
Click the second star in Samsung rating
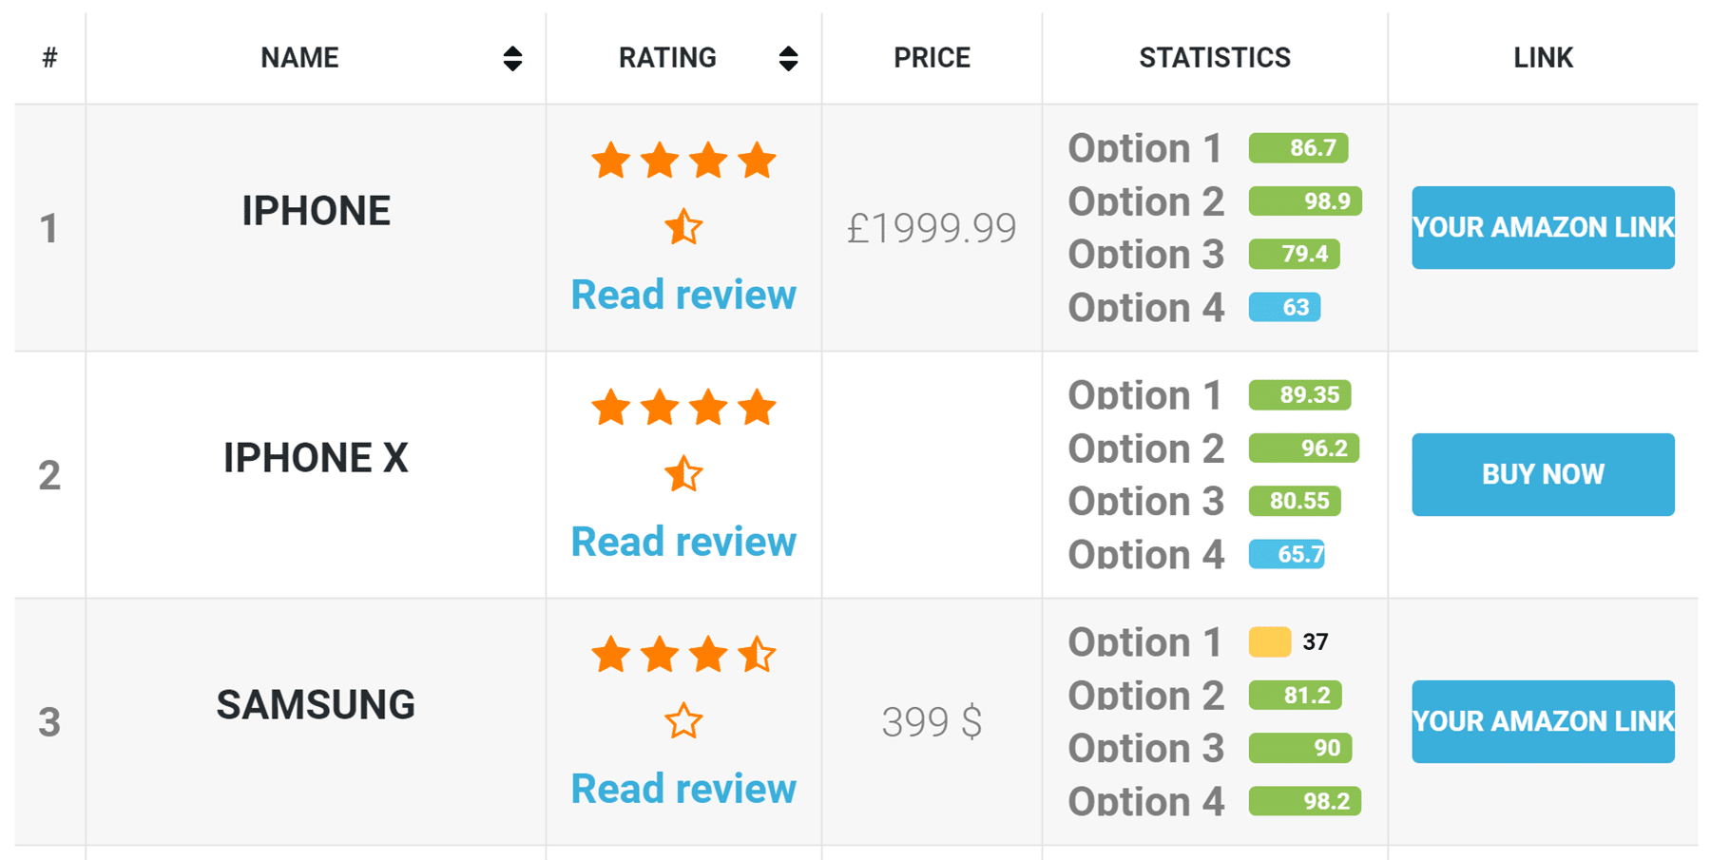[x=660, y=655]
